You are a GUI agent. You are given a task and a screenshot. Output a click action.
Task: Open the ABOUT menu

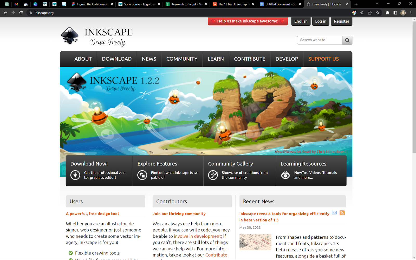point(83,59)
